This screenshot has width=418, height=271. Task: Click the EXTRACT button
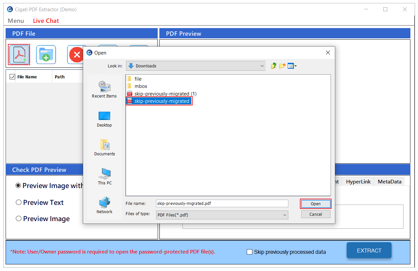[369, 251]
